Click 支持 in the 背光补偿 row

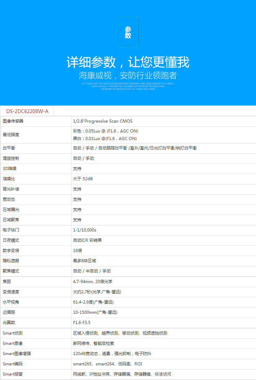[x=77, y=189]
